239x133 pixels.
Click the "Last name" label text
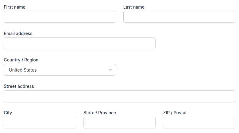coord(134,7)
